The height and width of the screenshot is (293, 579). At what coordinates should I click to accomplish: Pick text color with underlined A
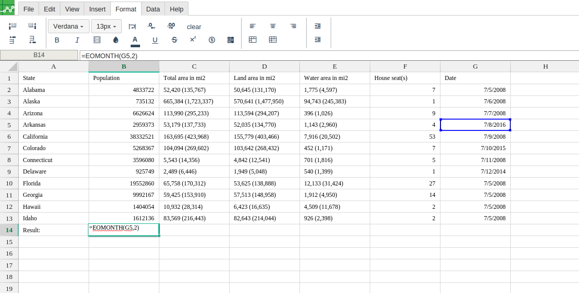(135, 40)
